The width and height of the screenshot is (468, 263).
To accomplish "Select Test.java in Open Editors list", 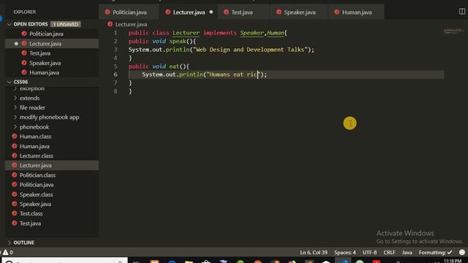I will click(x=39, y=53).
